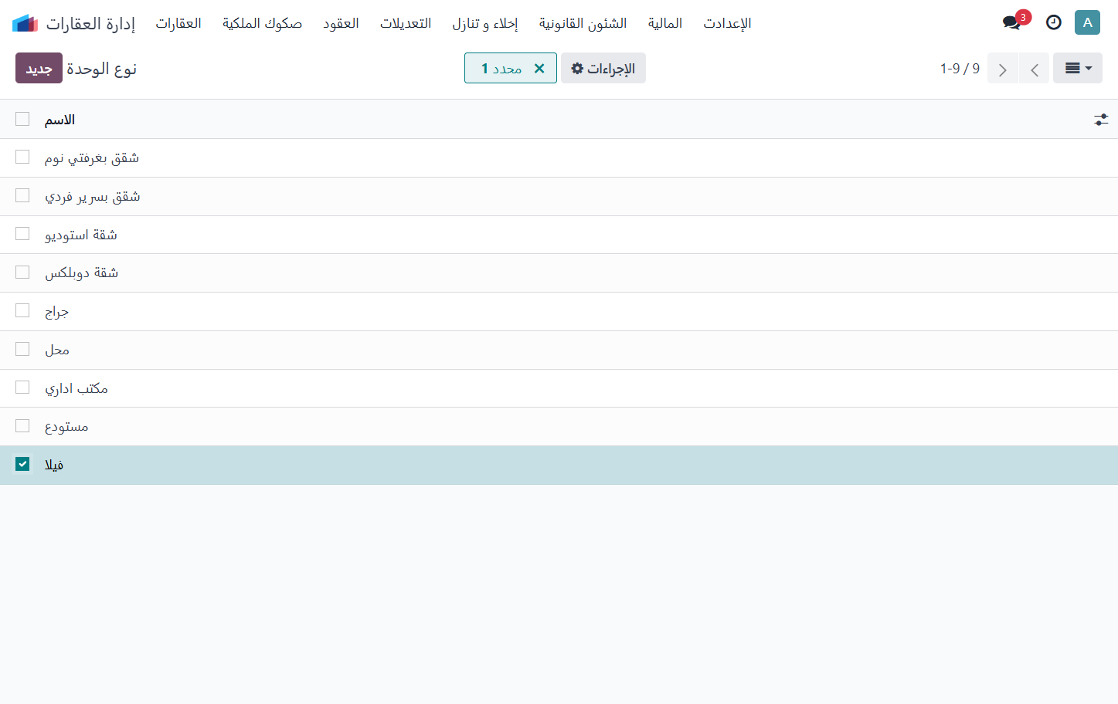1118x704 pixels.
Task: Sort by the الاسم column header
Action: (59, 120)
